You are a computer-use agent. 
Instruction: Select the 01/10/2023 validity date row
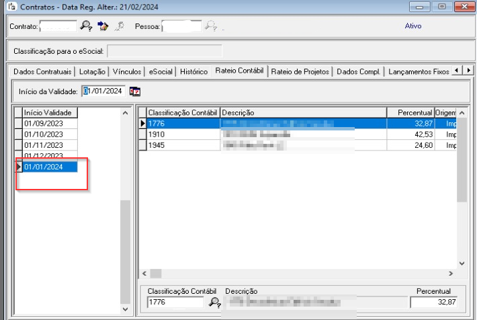(x=44, y=134)
